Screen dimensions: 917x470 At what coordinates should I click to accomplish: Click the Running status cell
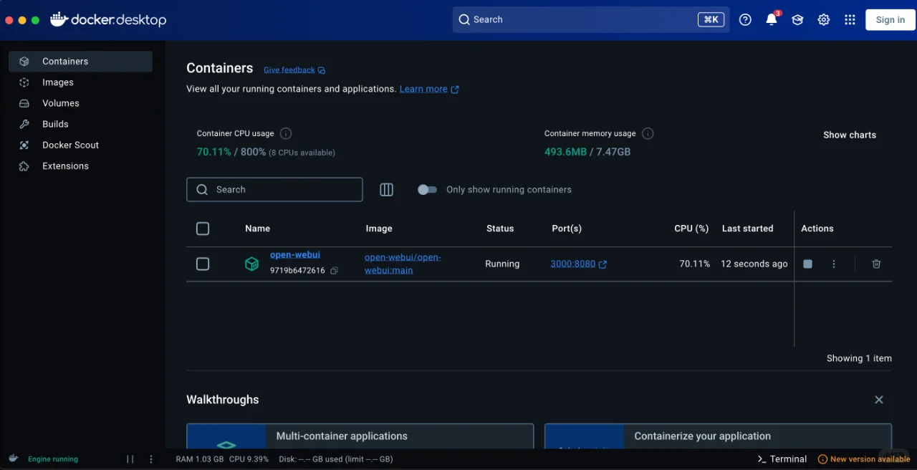point(502,264)
